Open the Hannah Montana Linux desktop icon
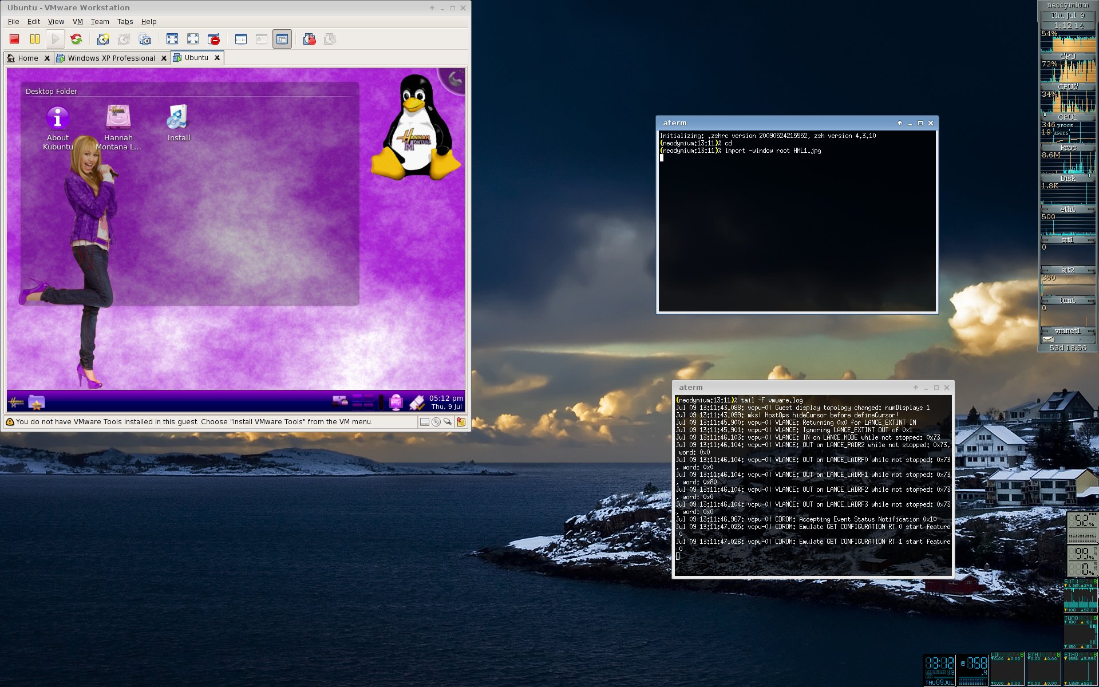1099x687 pixels. tap(118, 128)
